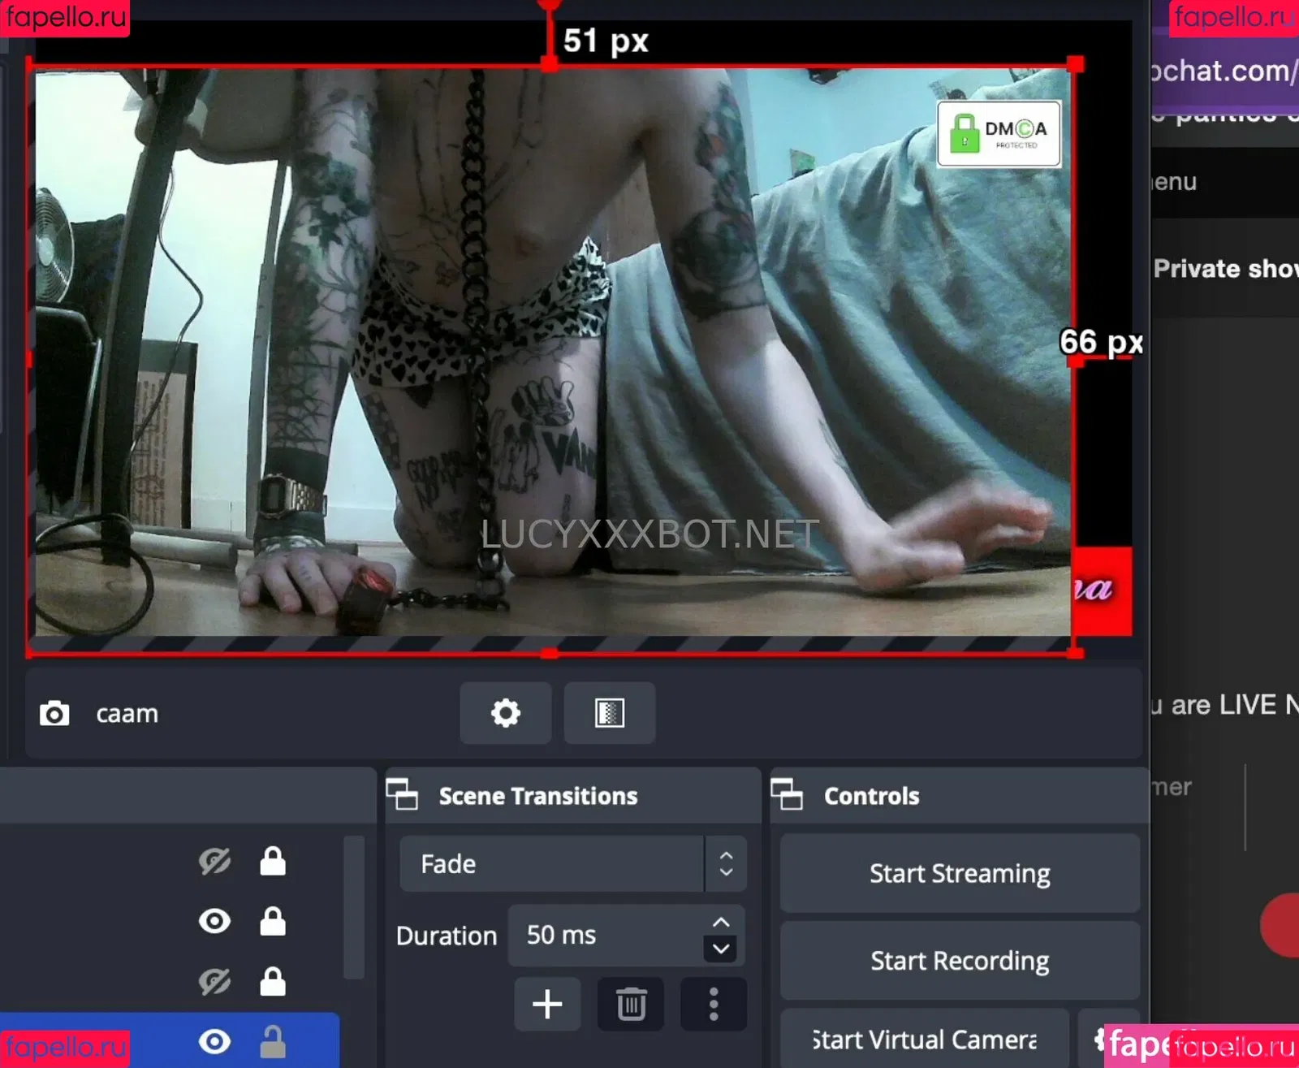Hide the visible source using its eye icon
Viewport: 1299px width, 1068px height.
click(x=214, y=922)
